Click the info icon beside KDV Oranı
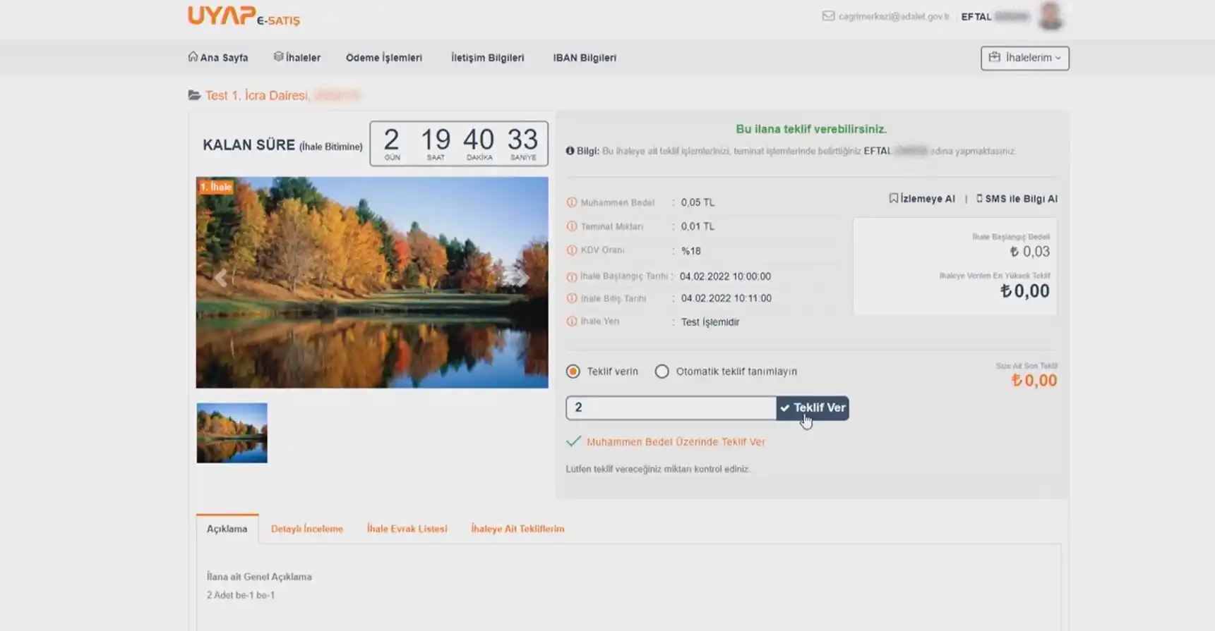 [x=572, y=250]
